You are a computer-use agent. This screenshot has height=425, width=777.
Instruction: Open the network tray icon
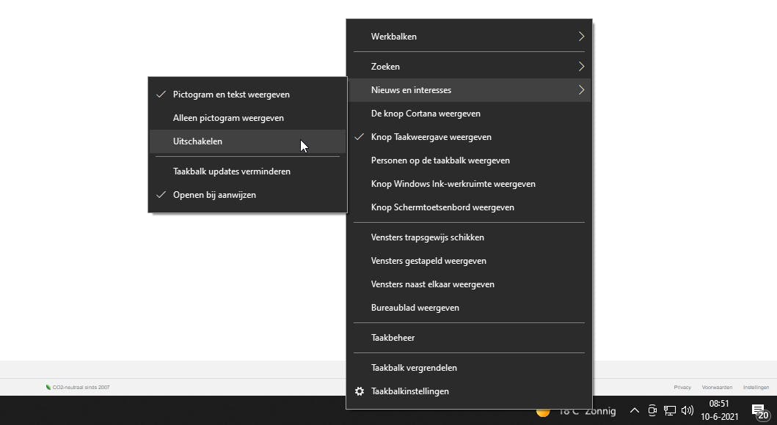click(x=670, y=411)
